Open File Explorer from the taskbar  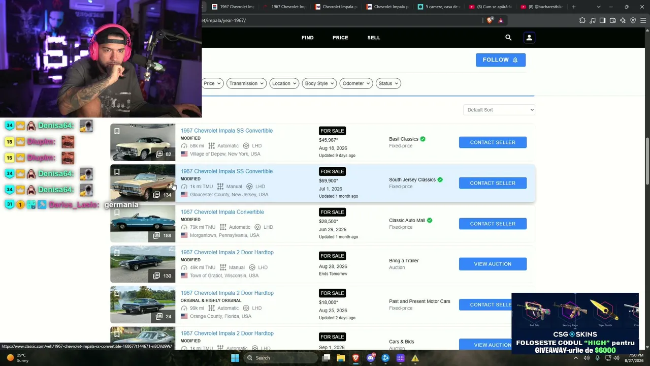[x=341, y=358]
